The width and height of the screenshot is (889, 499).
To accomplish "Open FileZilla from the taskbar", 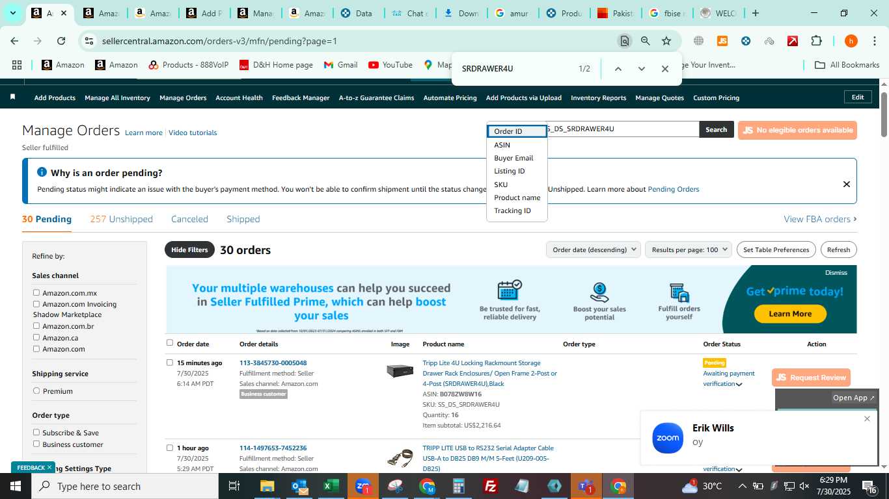I will [491, 486].
